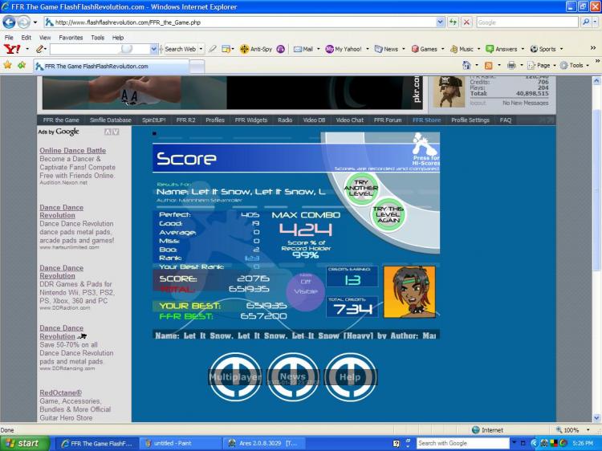
Task: Expand the Yahoo toolbar overflow chevron
Action: coord(593,48)
